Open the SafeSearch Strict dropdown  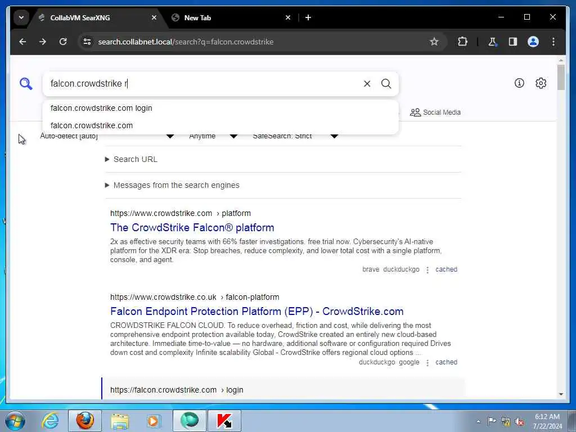(295, 136)
